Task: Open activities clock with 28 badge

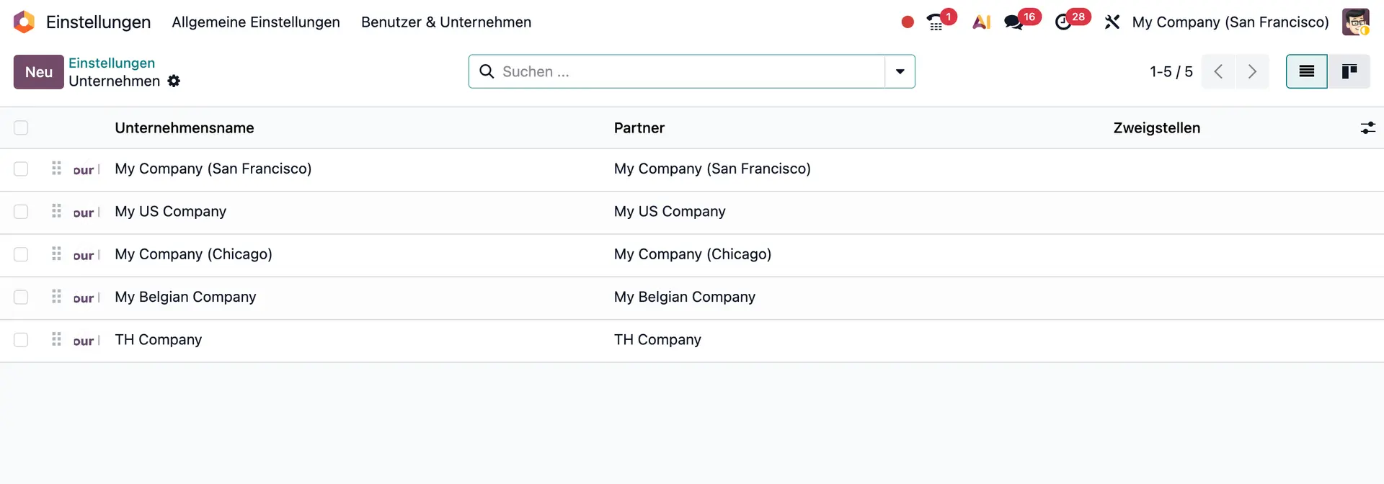Action: tap(1063, 22)
